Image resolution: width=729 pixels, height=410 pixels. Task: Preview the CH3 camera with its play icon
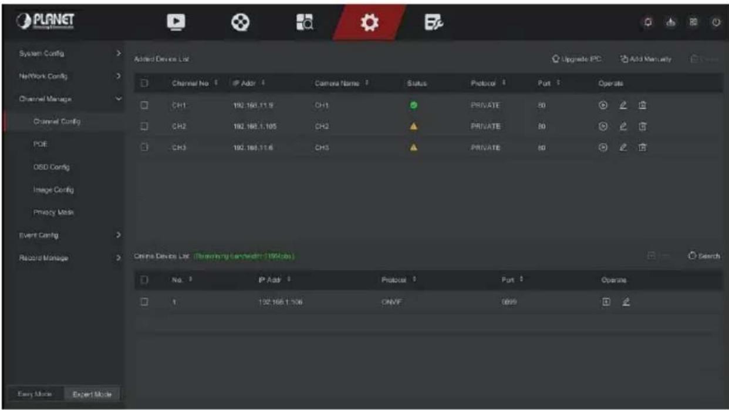click(602, 149)
